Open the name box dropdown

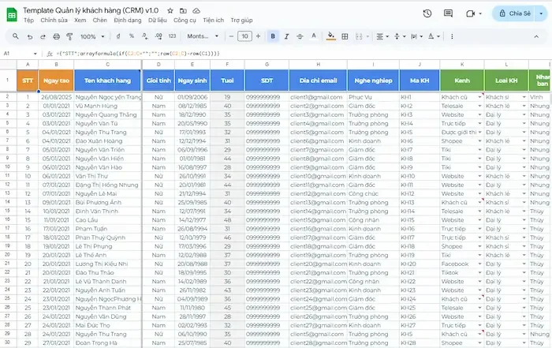pyautogui.click(x=35, y=54)
